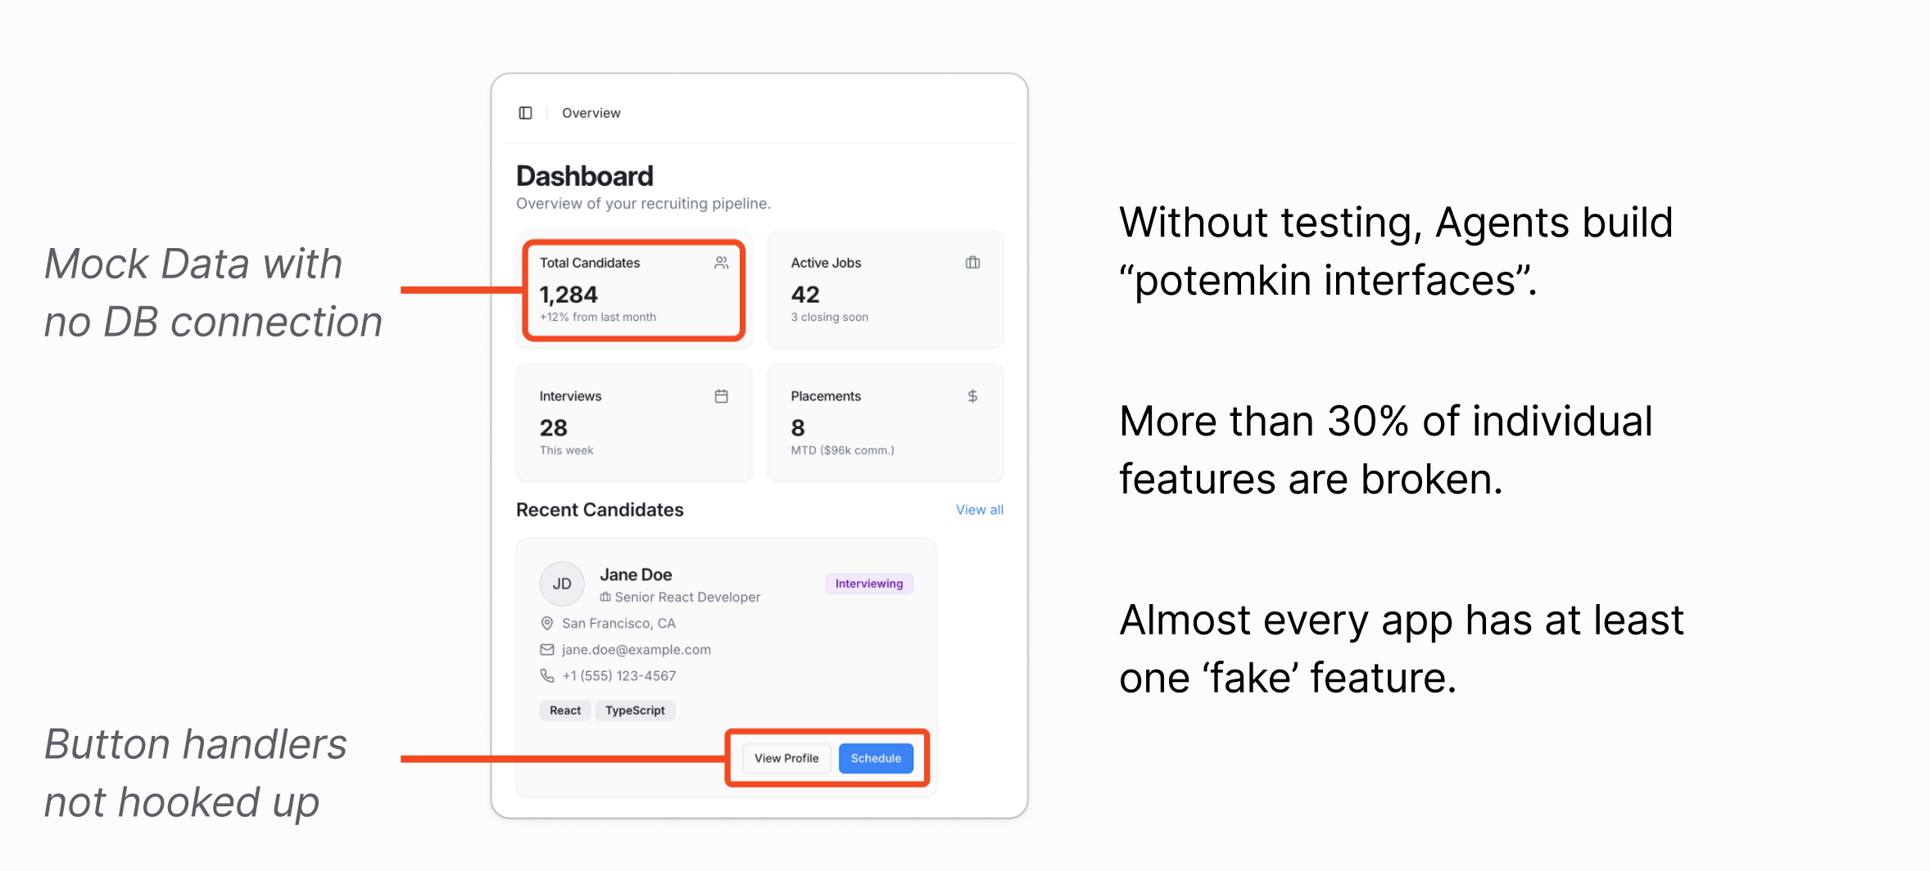This screenshot has height=871, width=1930.
Task: Click the location pin icon
Action: [547, 624]
